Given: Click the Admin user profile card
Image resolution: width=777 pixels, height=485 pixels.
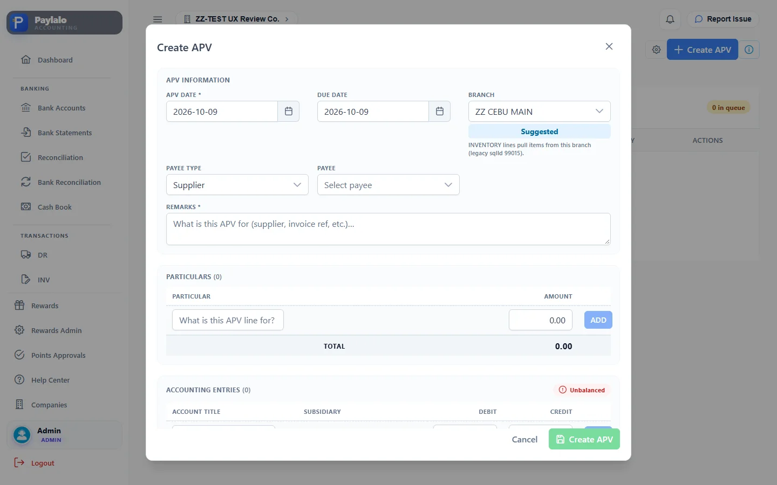Looking at the screenshot, I should (x=65, y=435).
